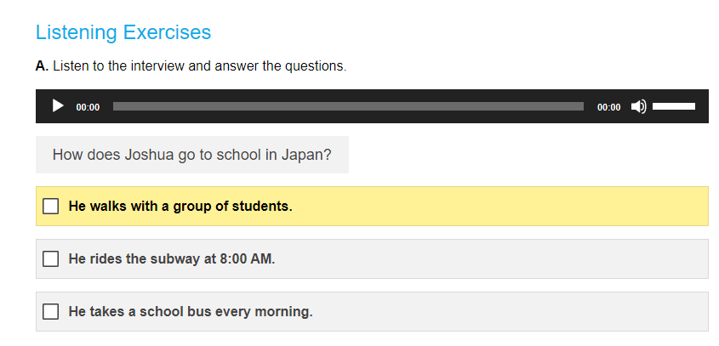Select answer text "He walks with a group of students."
This screenshot has height=346, width=719.
pyautogui.click(x=180, y=207)
